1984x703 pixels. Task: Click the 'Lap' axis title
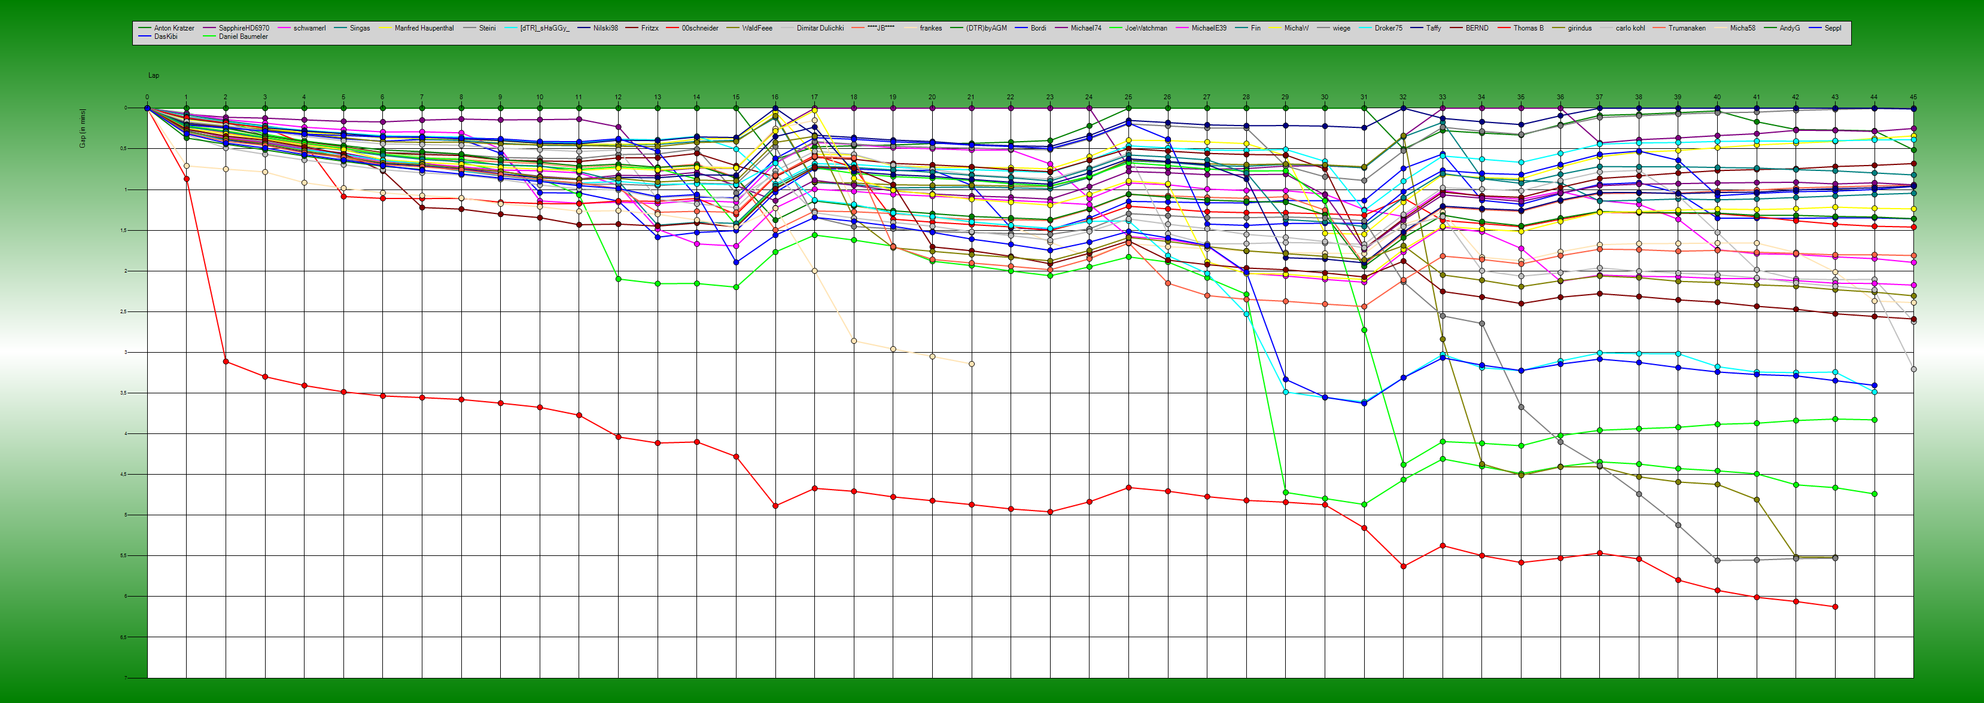[x=154, y=75]
